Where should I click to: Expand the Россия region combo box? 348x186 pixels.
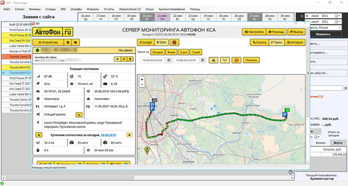click(x=340, y=28)
